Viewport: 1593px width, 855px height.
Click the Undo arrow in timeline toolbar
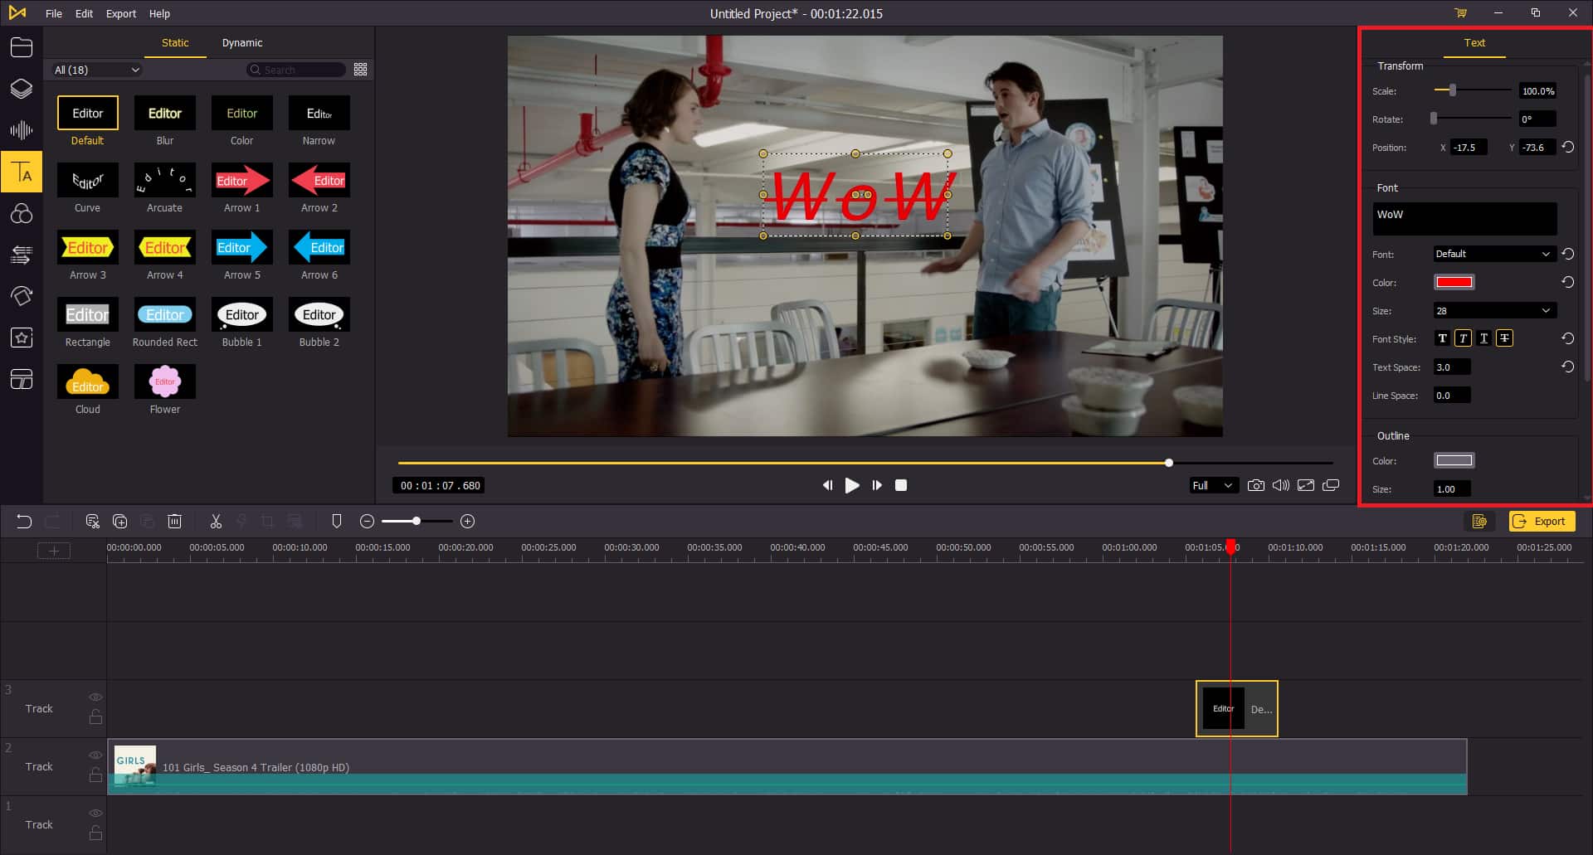pyautogui.click(x=24, y=522)
